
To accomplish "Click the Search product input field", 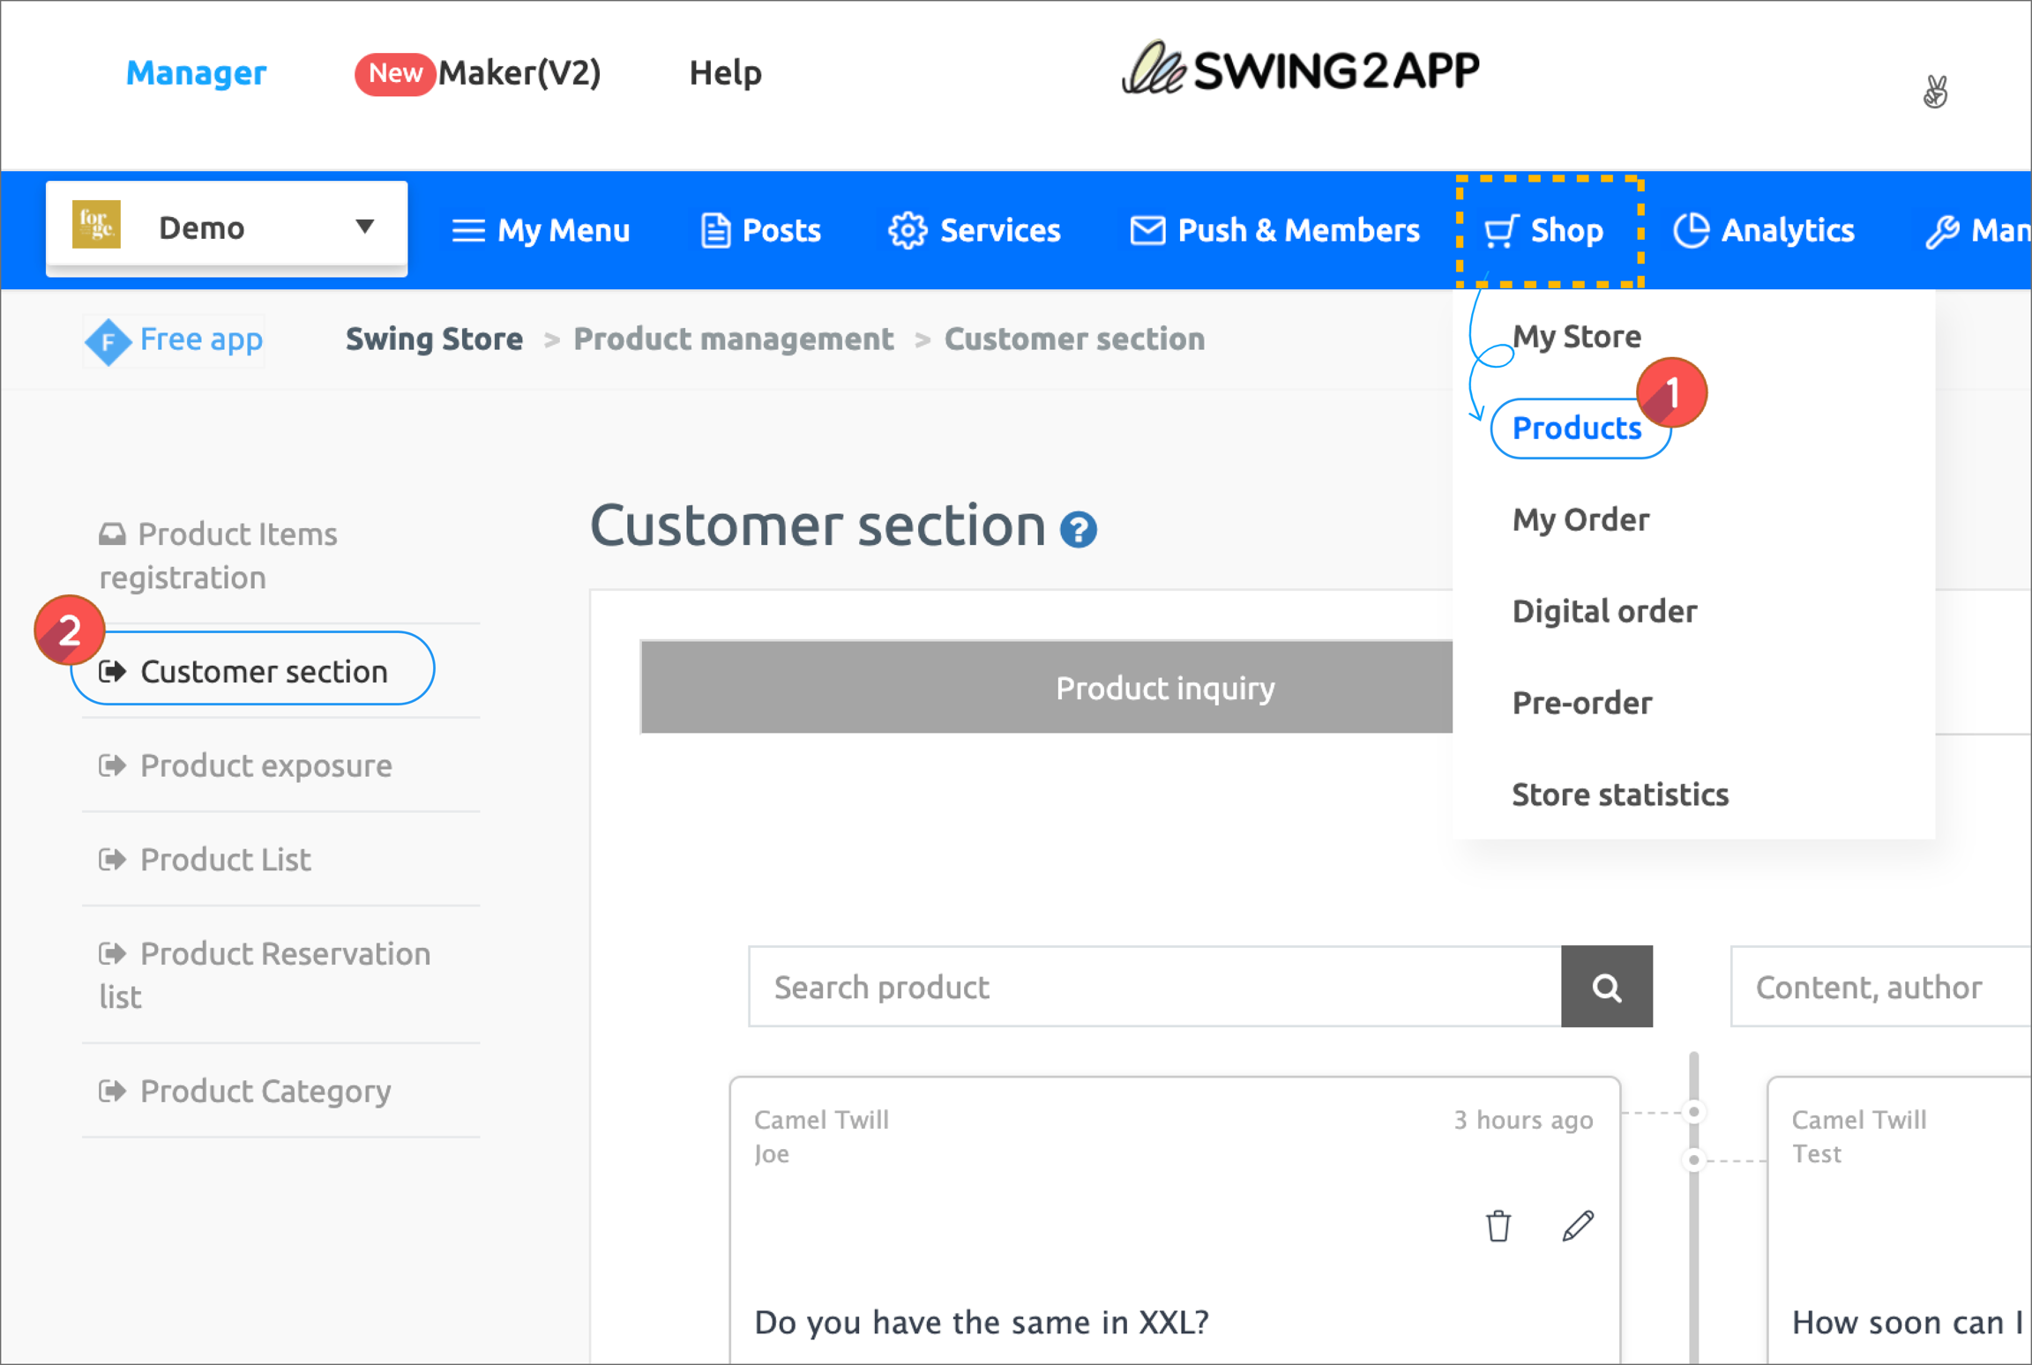I will point(1154,987).
